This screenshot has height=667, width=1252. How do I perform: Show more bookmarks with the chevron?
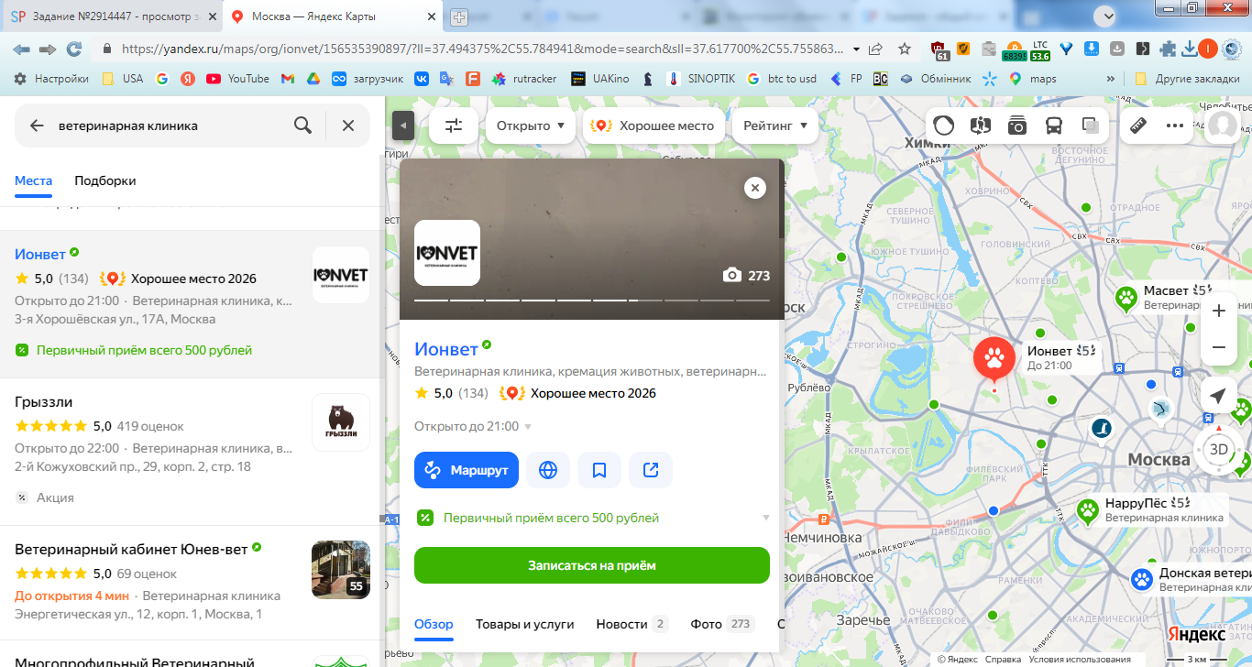[1111, 79]
